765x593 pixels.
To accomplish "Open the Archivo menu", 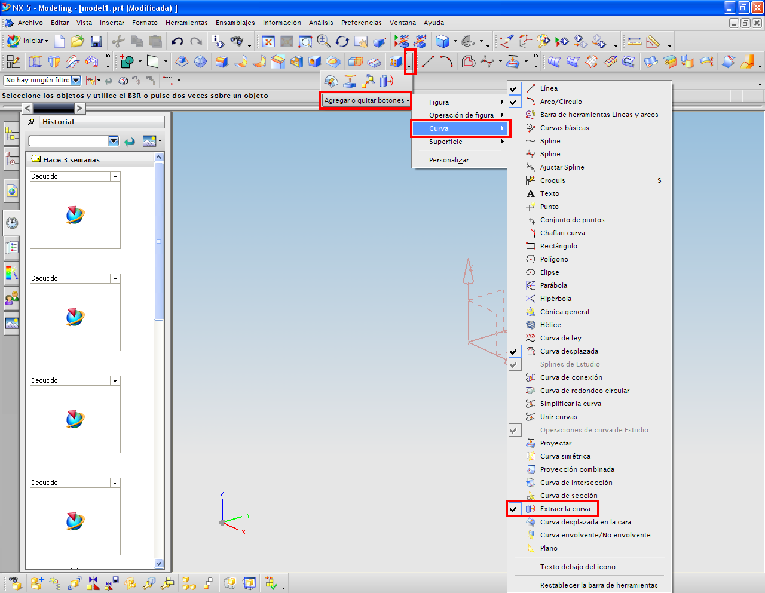I will pyautogui.click(x=30, y=23).
